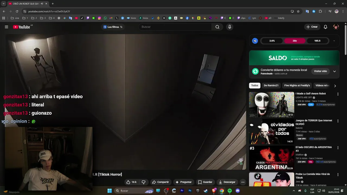Click the Descargar button
Image resolution: width=347 pixels, height=195 pixels.
coord(227,182)
